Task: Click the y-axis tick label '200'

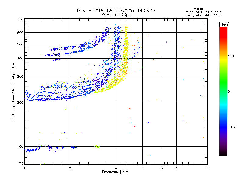Action: [x=20, y=102]
